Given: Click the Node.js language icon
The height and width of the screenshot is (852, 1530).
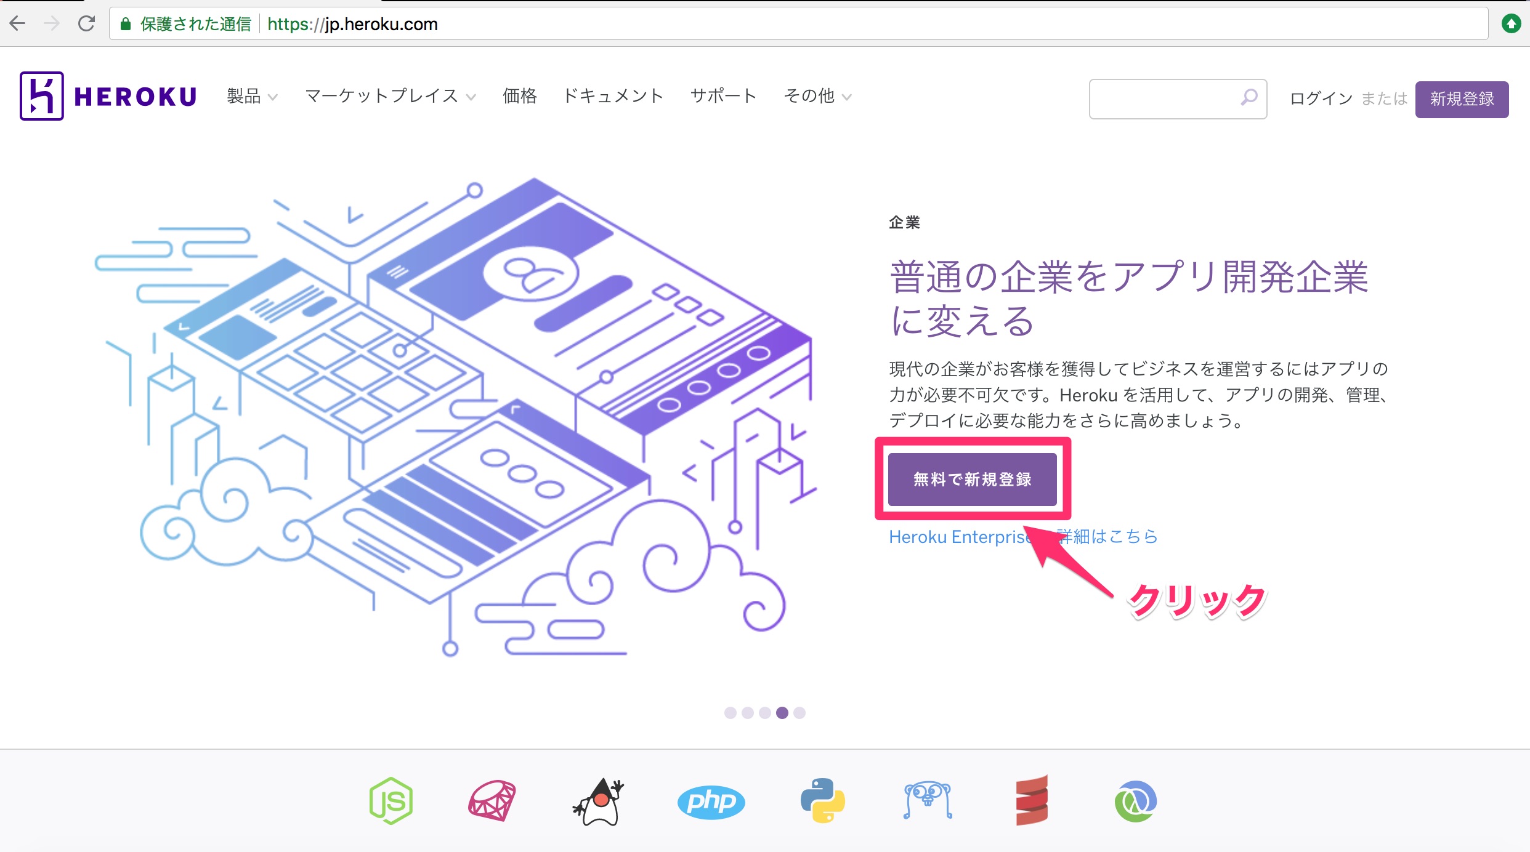Looking at the screenshot, I should (391, 800).
